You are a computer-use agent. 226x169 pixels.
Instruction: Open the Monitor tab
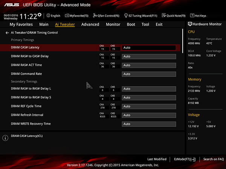(x=113, y=24)
